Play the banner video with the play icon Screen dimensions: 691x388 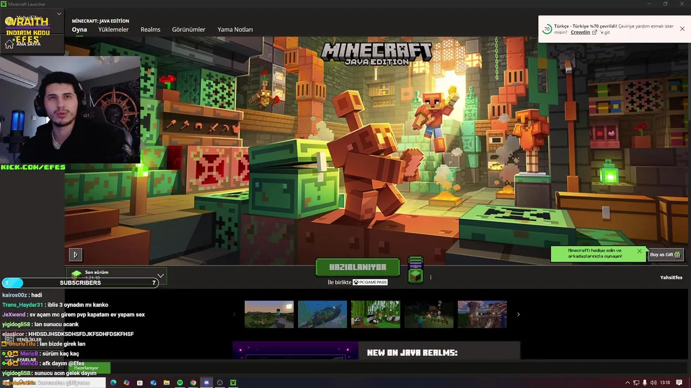point(75,255)
